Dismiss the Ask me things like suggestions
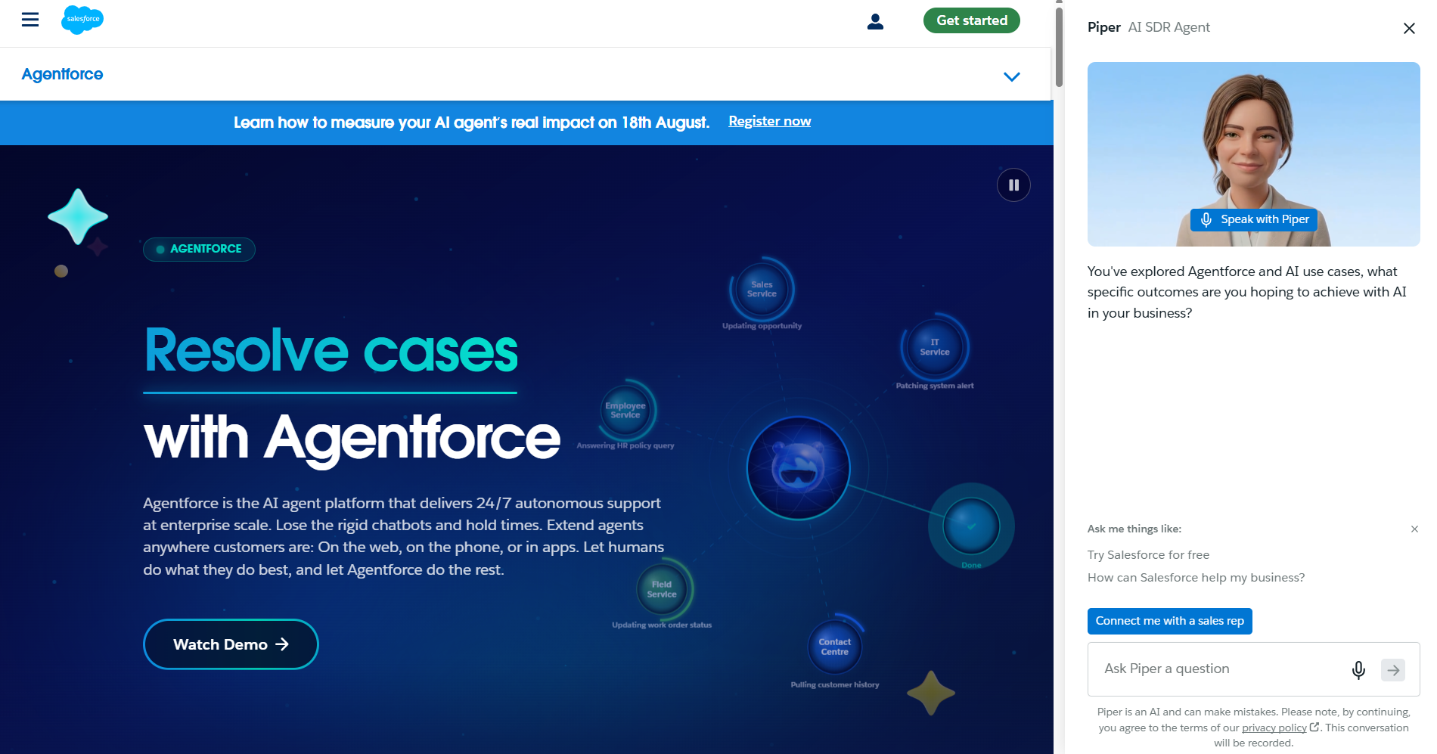Screen dimensions: 1437x754 1414,529
